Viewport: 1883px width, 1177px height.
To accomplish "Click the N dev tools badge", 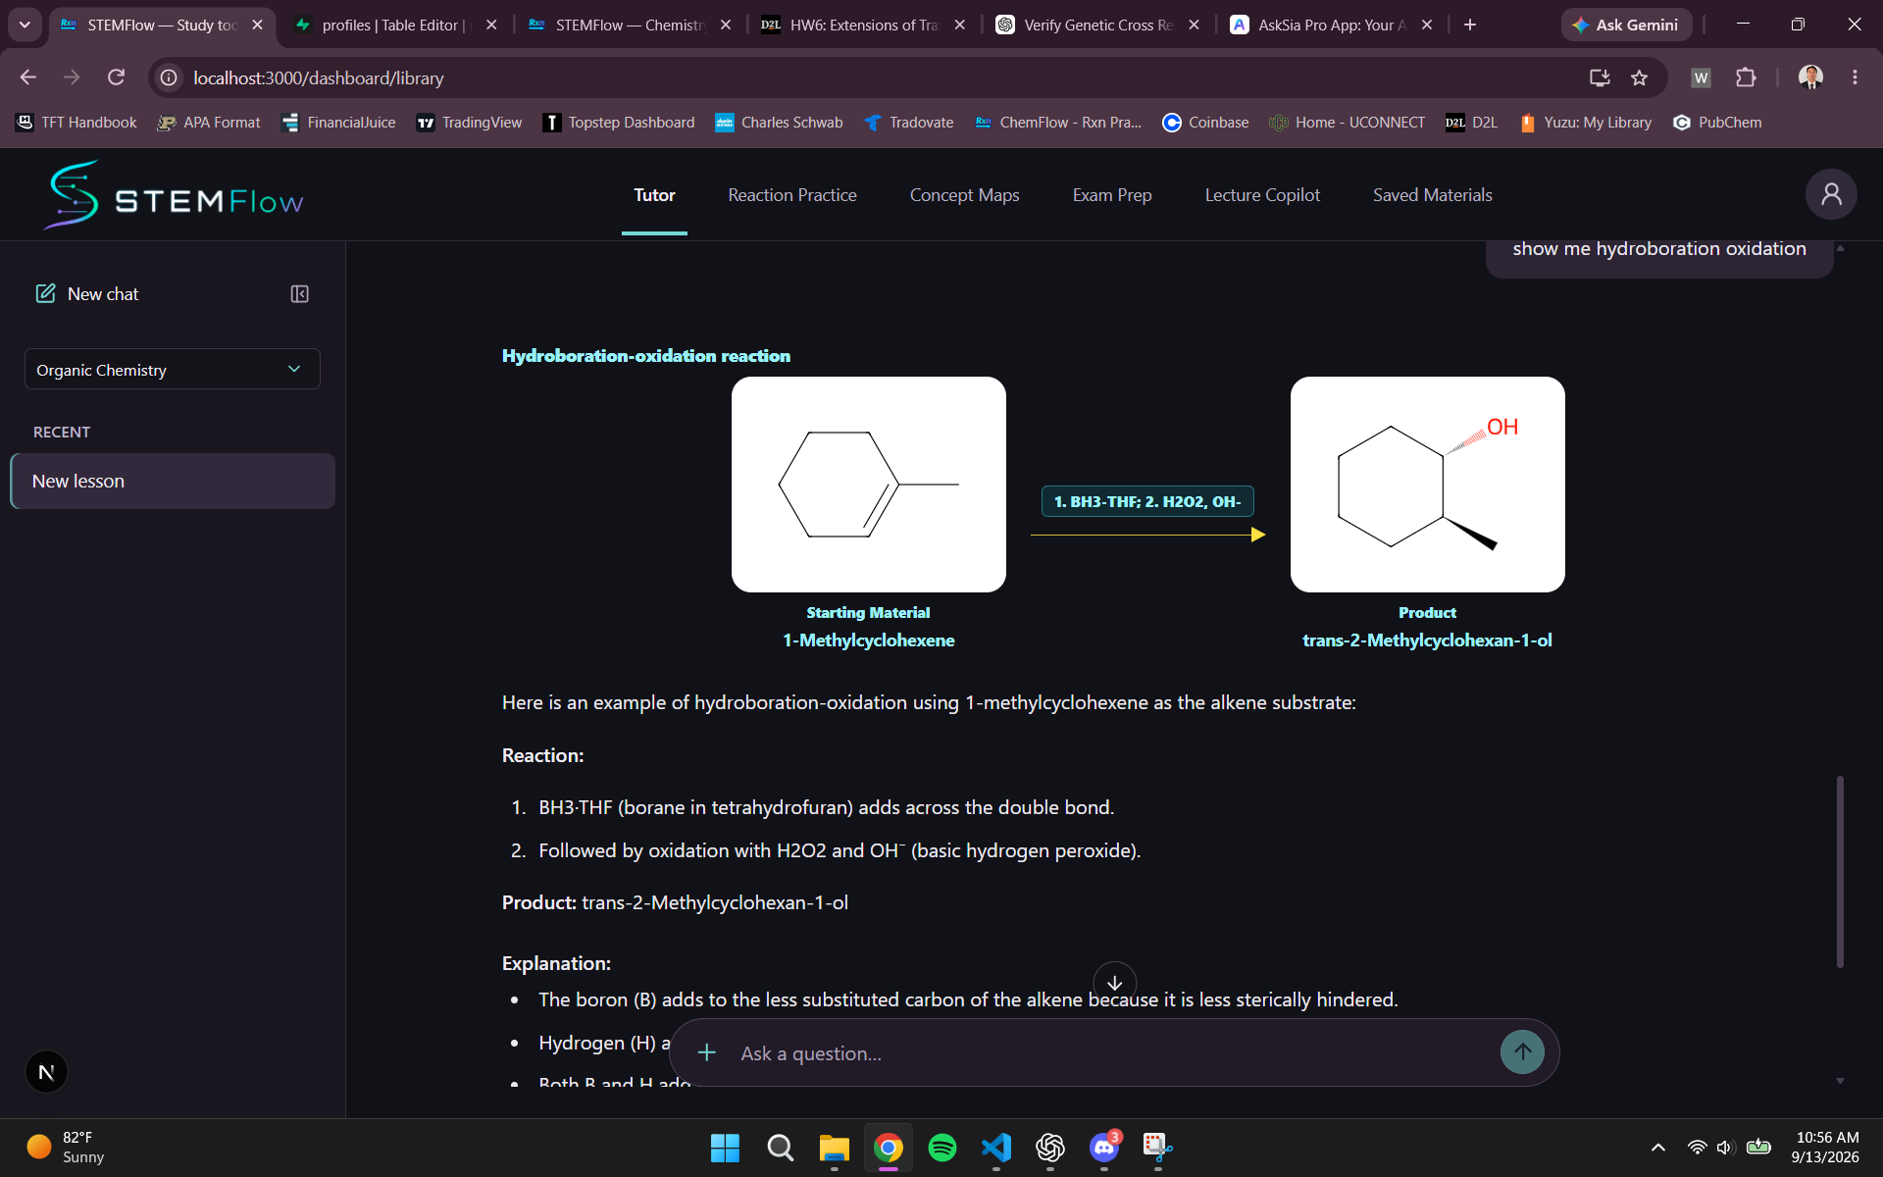I will (x=46, y=1072).
